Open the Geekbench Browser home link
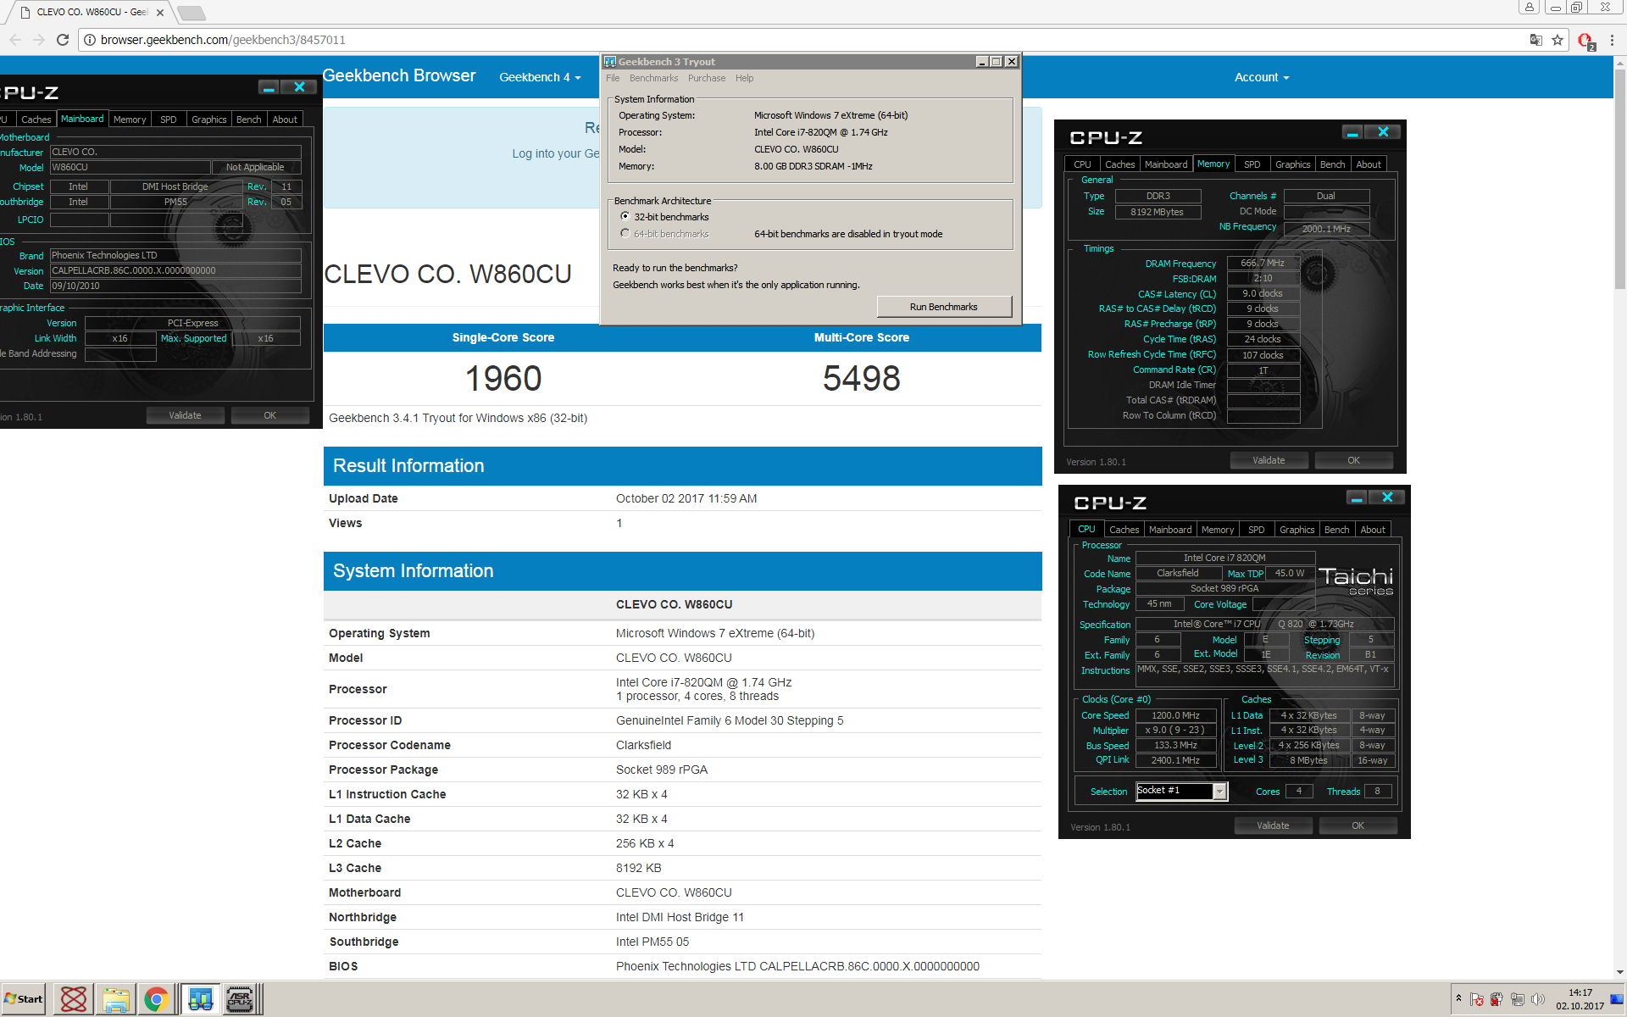The image size is (1627, 1017). (399, 75)
